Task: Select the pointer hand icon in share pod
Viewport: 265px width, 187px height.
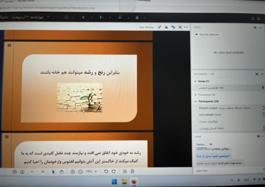Action: pyautogui.click(x=166, y=27)
